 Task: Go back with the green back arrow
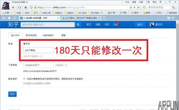pyautogui.click(x=13, y=7)
